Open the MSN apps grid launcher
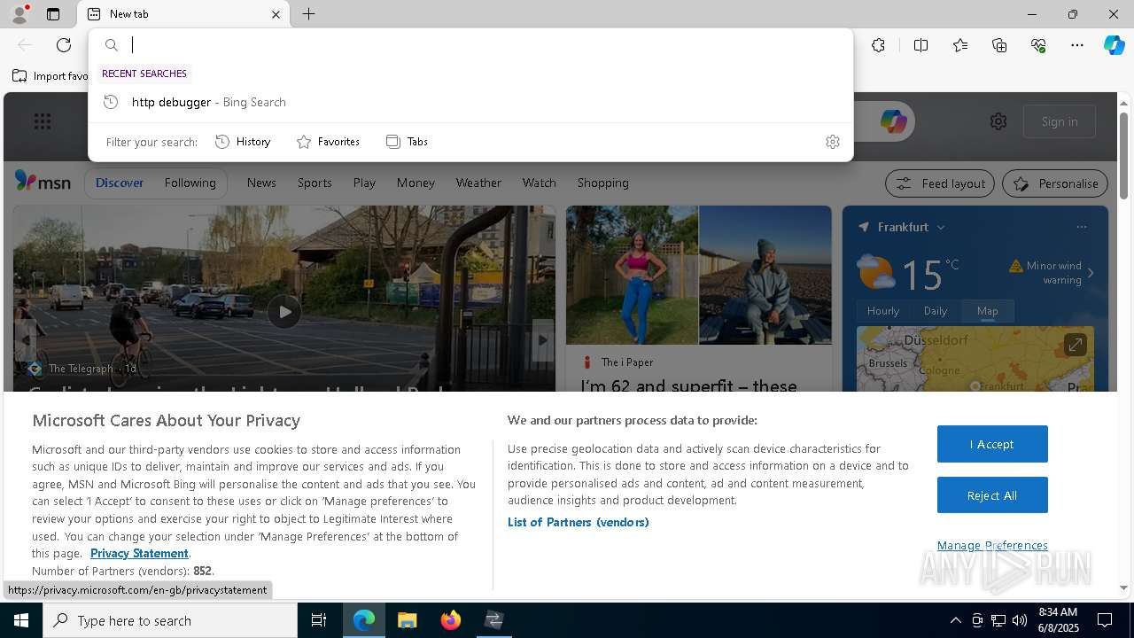 43,121
